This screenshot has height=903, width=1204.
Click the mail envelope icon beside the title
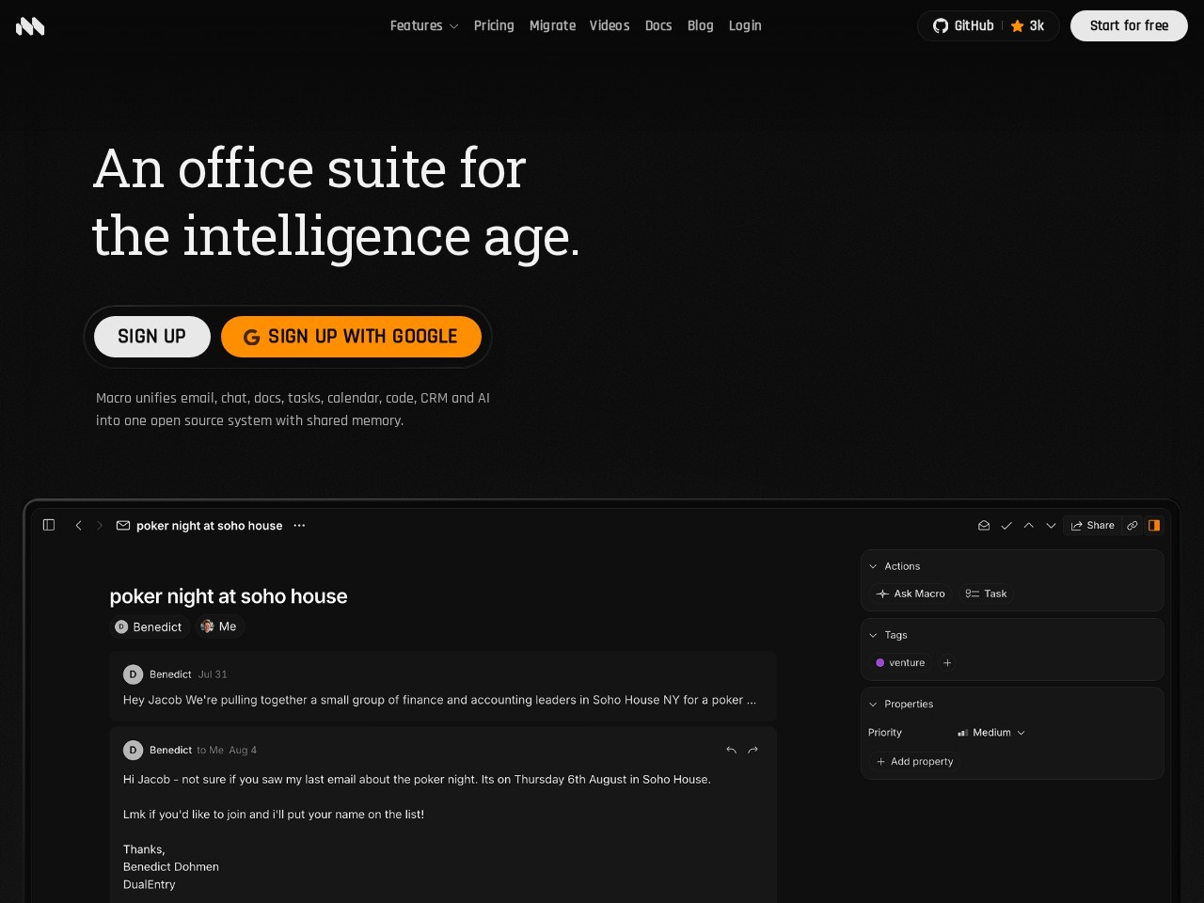coord(122,526)
